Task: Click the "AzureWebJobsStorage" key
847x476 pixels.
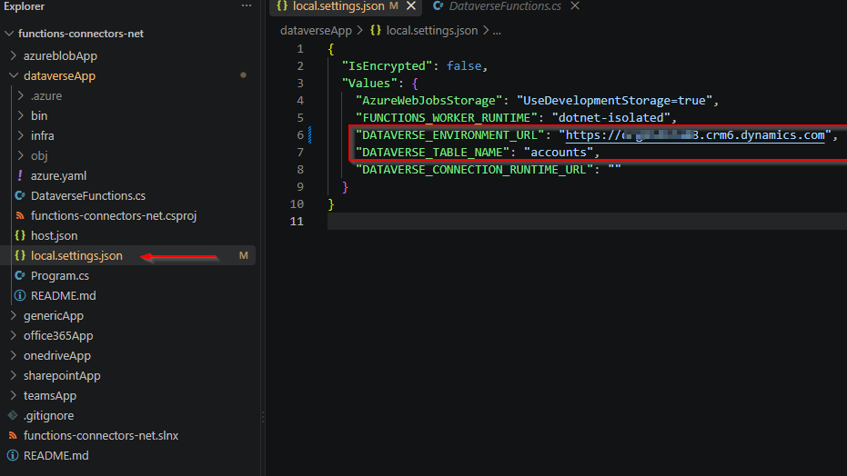Action: [429, 100]
